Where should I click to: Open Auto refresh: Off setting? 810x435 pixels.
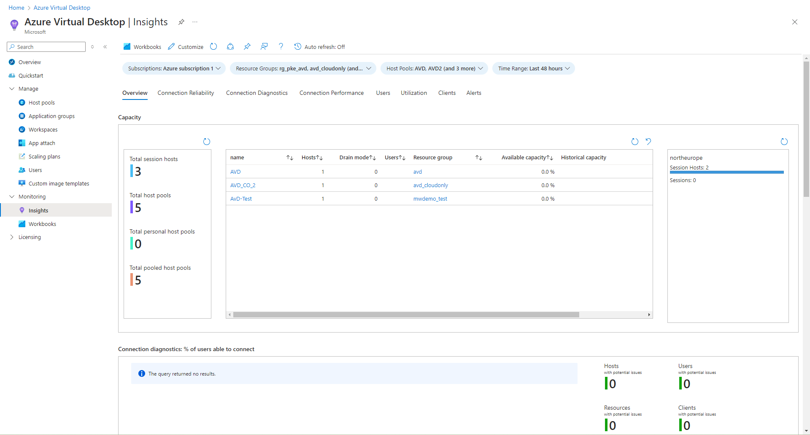pyautogui.click(x=319, y=47)
